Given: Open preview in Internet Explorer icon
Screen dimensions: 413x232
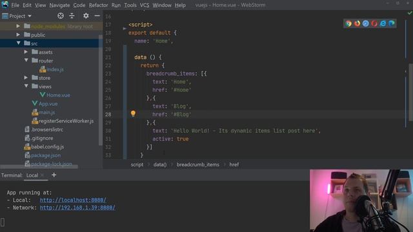Looking at the screenshot, I should point(383,23).
